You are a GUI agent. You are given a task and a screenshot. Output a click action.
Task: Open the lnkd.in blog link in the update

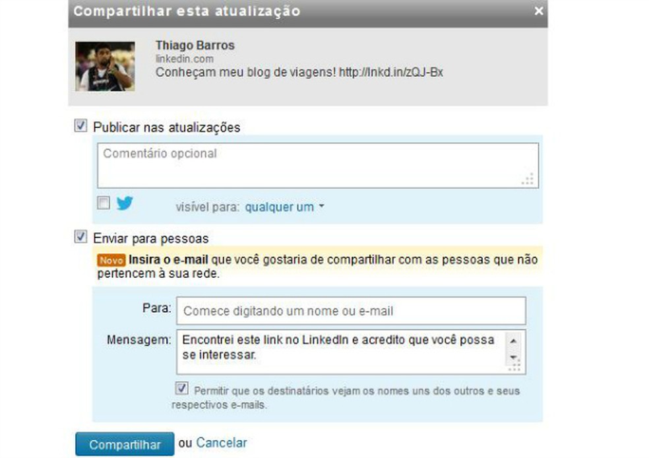pyautogui.click(x=391, y=73)
